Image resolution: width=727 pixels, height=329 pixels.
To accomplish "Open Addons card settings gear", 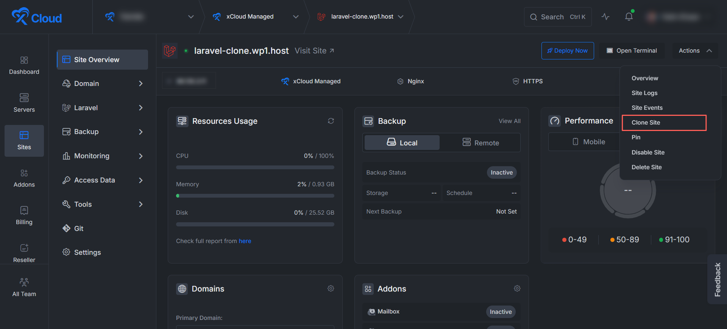I will [x=517, y=288].
